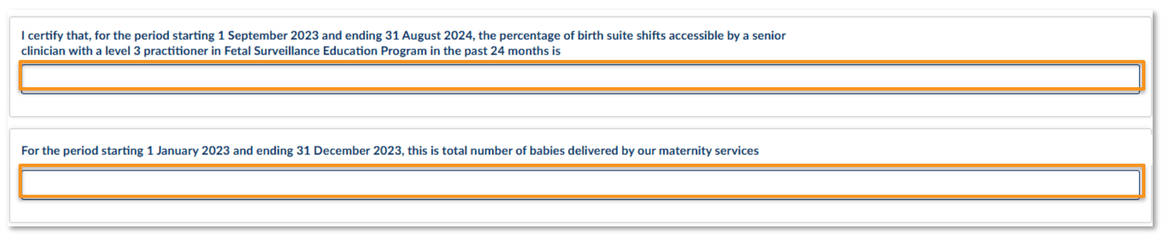Place cursor at right end of percentage field
1166x241 pixels.
point(1132,77)
